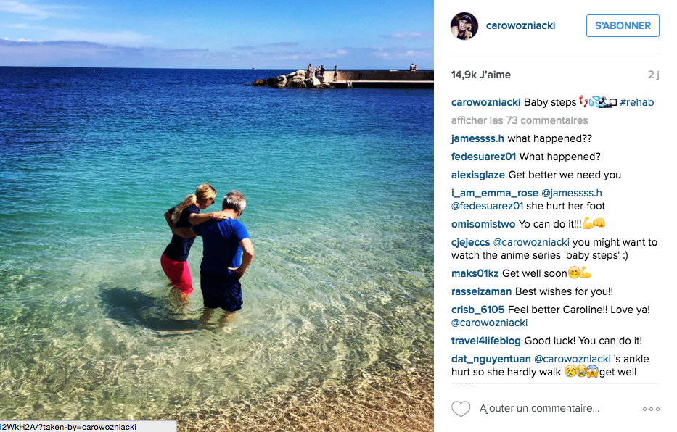Image resolution: width=677 pixels, height=432 pixels.
Task: Visit the alexisglaze profile link
Action: (x=478, y=175)
